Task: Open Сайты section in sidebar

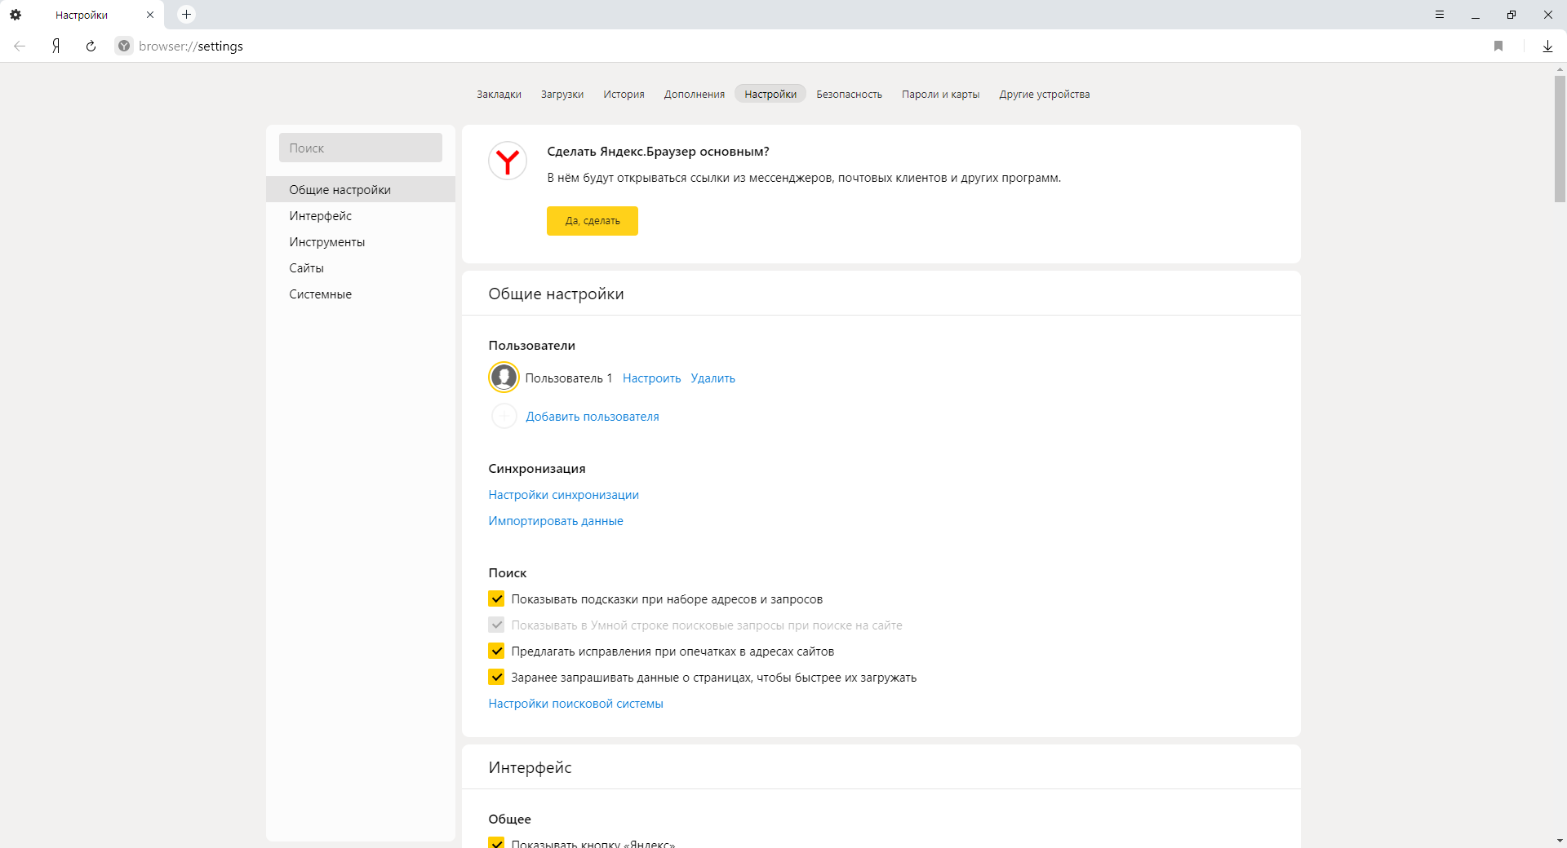Action: tap(361, 268)
